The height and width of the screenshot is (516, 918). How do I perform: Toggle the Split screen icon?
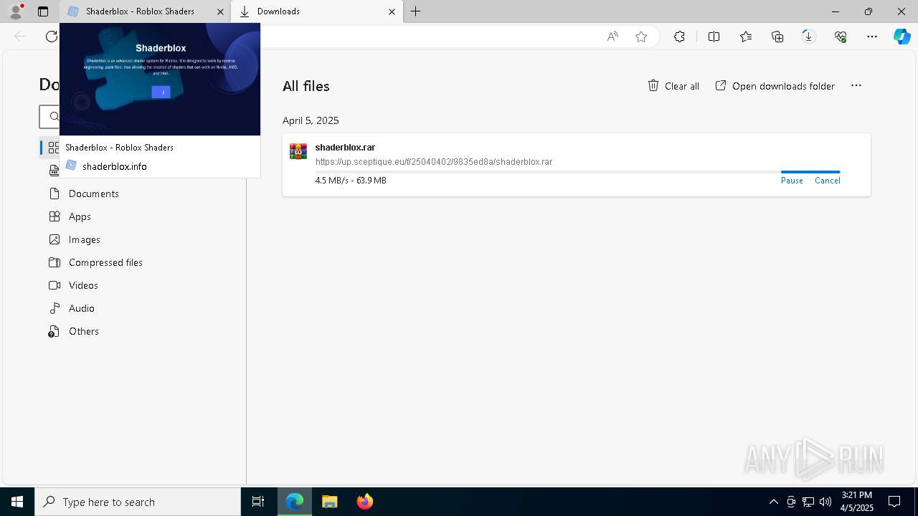coord(714,37)
